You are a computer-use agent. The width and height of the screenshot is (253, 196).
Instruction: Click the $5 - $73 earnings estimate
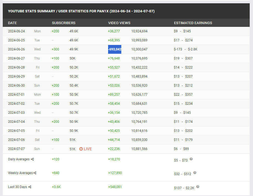tap(181, 160)
